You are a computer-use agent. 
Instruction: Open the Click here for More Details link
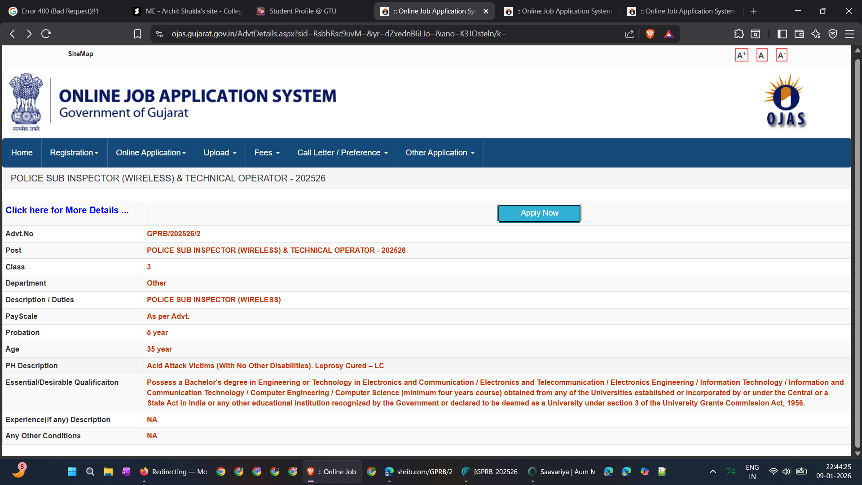(x=67, y=210)
